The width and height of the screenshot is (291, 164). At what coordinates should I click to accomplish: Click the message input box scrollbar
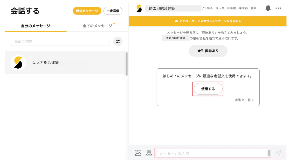(269, 153)
